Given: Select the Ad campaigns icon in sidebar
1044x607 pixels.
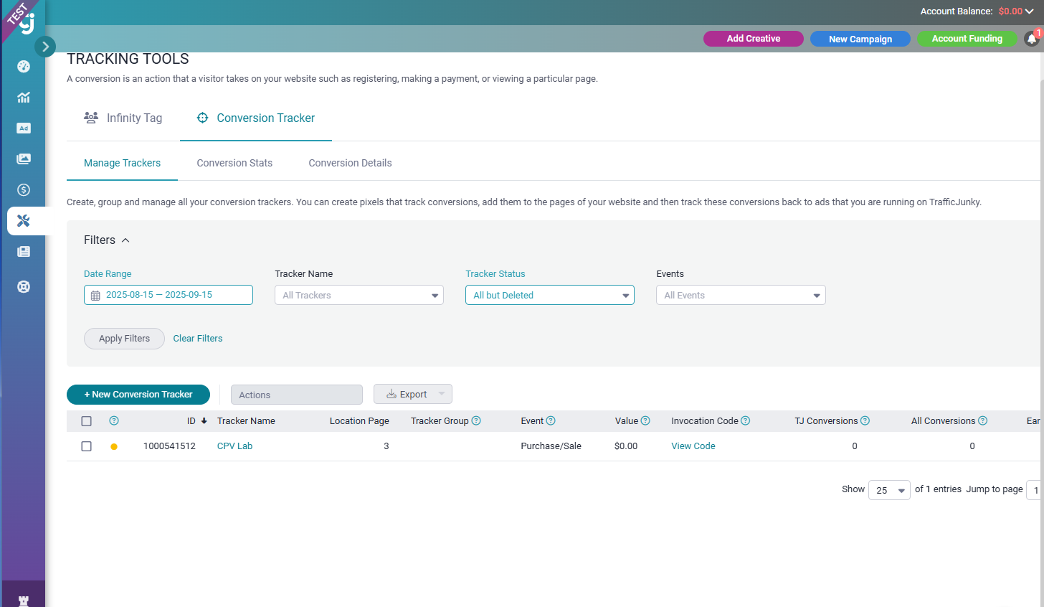Looking at the screenshot, I should click(x=23, y=128).
